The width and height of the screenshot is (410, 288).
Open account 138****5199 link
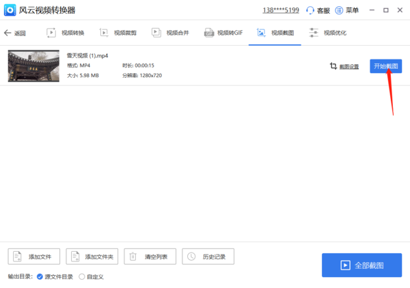(281, 10)
